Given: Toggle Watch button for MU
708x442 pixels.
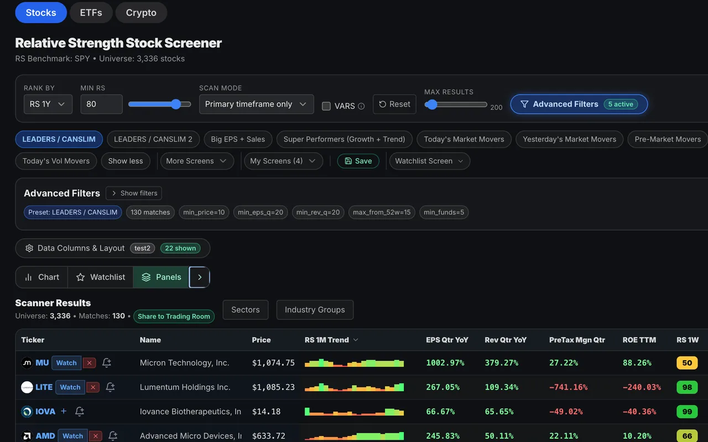Looking at the screenshot, I should [x=66, y=363].
